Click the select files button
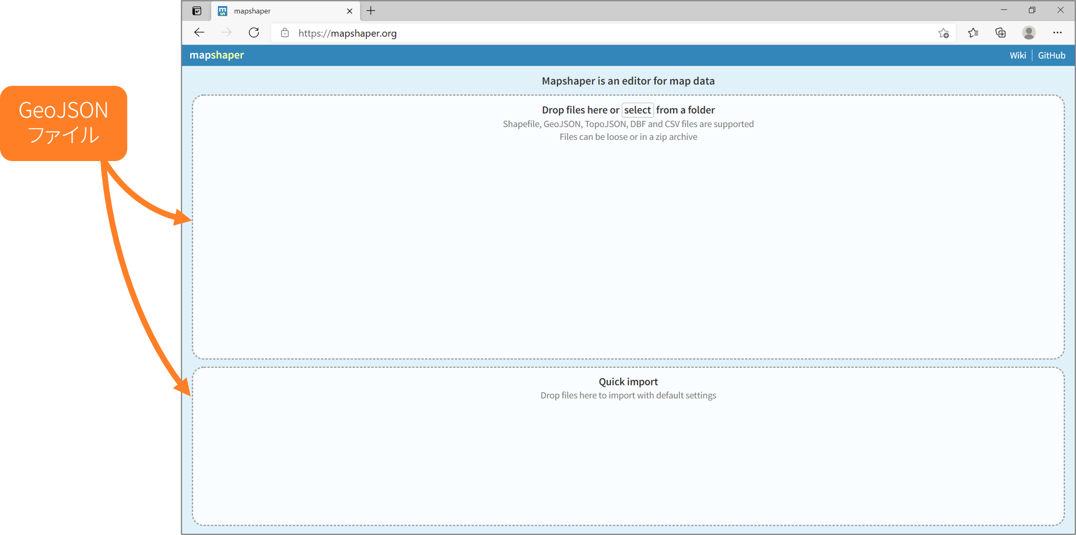 pos(637,110)
